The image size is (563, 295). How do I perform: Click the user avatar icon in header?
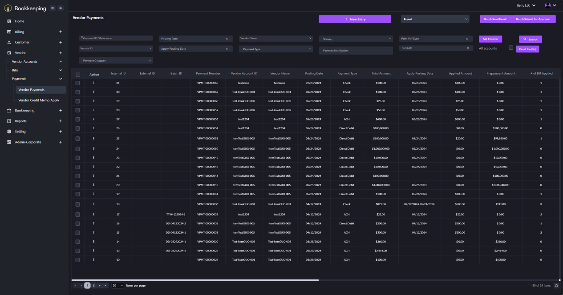tap(548, 5)
